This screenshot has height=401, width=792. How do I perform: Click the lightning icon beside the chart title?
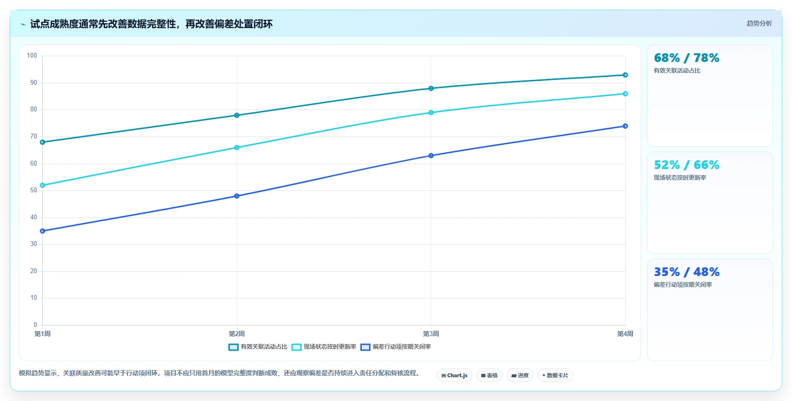[x=23, y=24]
